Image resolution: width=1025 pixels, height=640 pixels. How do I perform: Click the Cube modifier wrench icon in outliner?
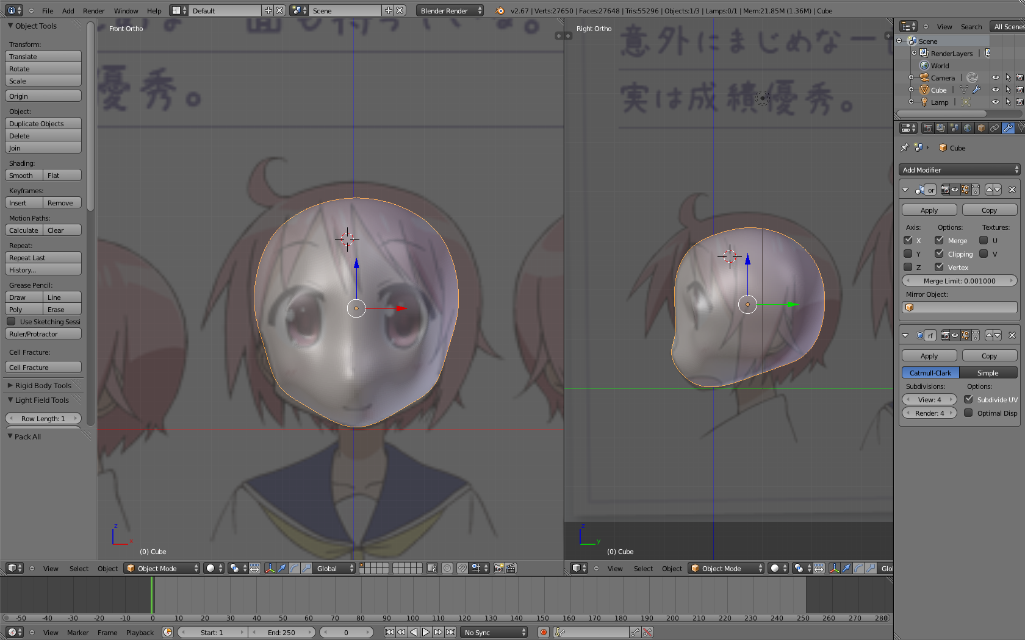[x=976, y=90]
